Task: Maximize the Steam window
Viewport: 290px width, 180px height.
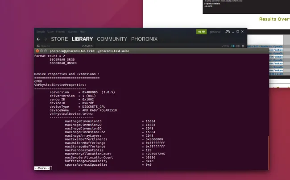Action: click(238, 32)
